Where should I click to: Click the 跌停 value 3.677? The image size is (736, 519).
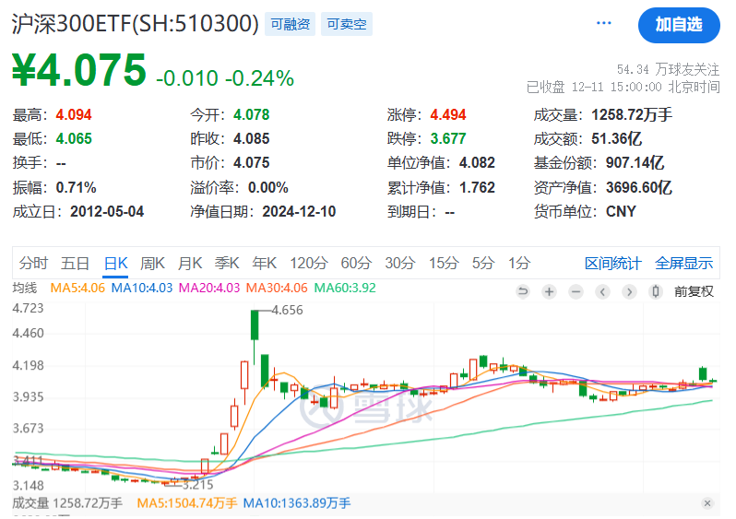(x=448, y=139)
